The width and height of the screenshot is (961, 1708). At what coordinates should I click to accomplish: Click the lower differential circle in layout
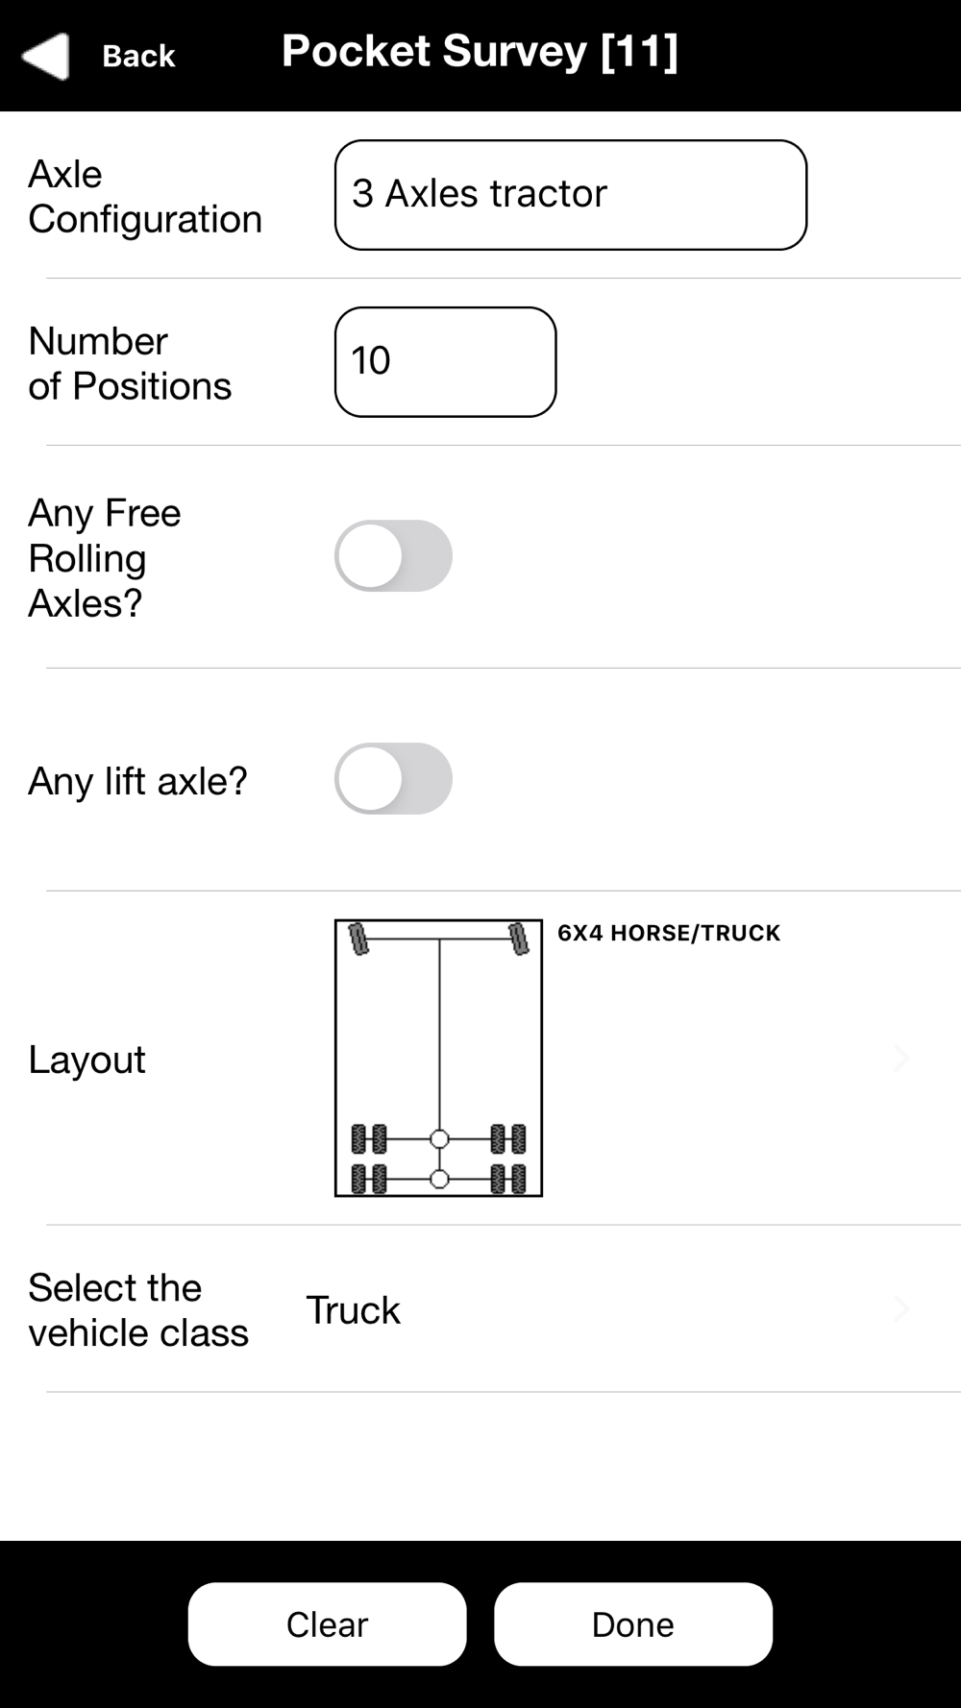tap(439, 1179)
